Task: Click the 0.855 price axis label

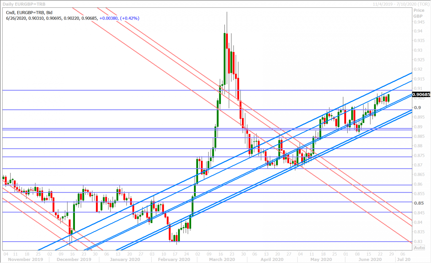Action: 419,194
